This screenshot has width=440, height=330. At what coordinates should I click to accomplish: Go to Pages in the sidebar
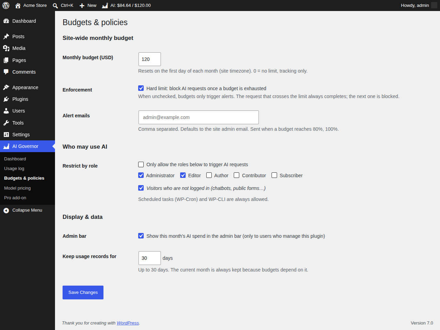coord(27,60)
